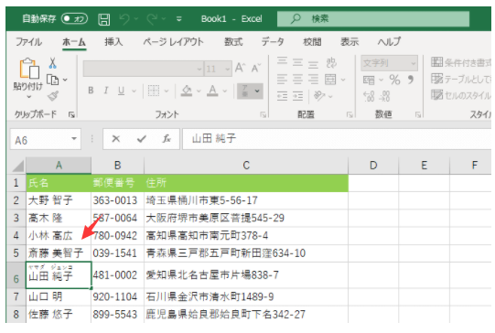This screenshot has width=495, height=333.
Task: Open Quick Access Toolbar customize menu
Action: point(179,19)
